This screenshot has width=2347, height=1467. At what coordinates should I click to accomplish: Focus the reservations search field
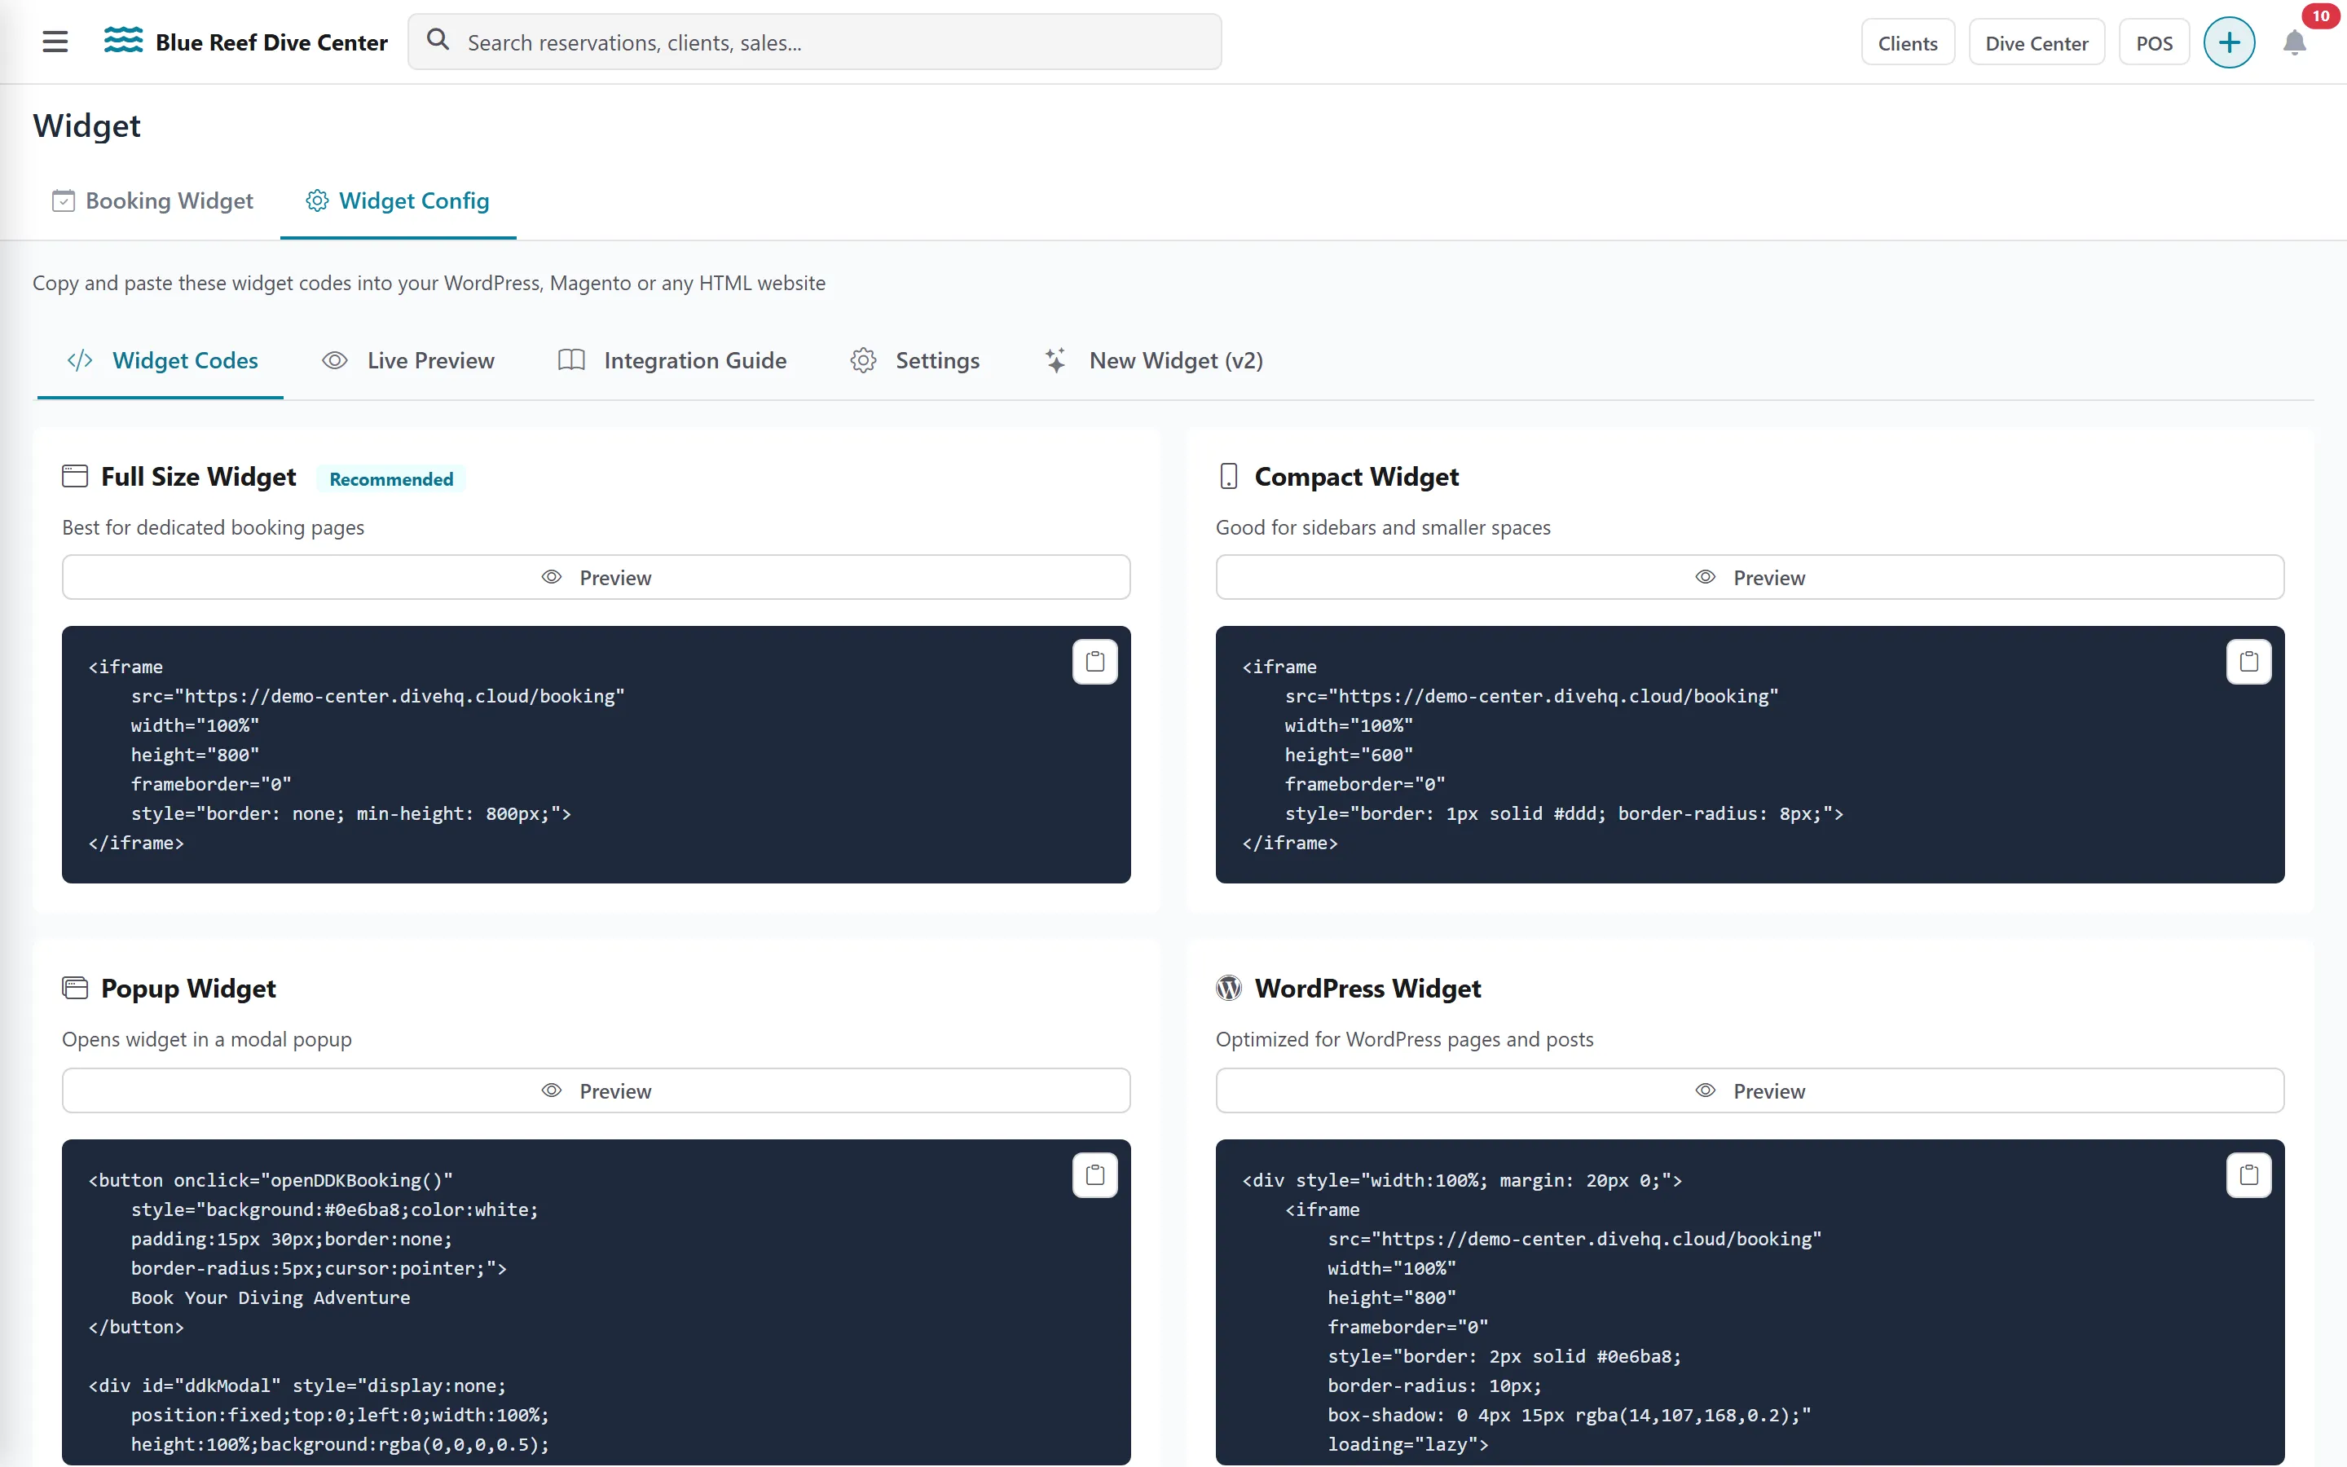(813, 42)
